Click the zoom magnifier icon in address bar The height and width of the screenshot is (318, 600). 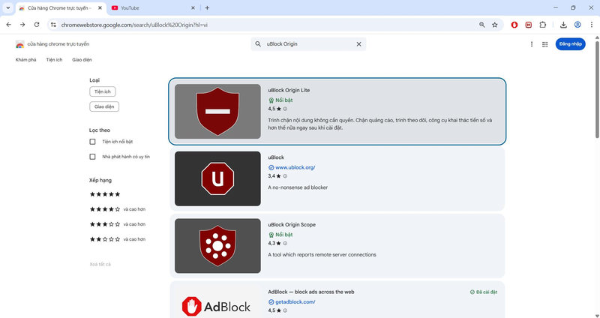[x=482, y=25]
